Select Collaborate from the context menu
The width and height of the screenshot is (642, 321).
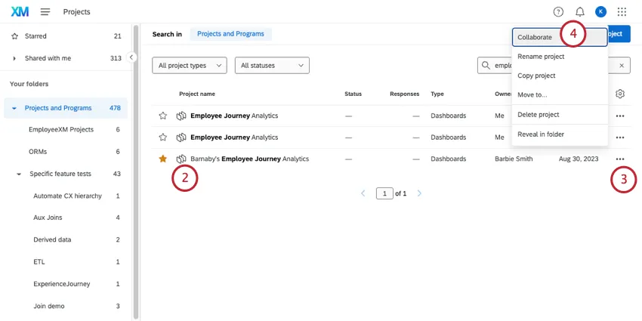[535, 37]
